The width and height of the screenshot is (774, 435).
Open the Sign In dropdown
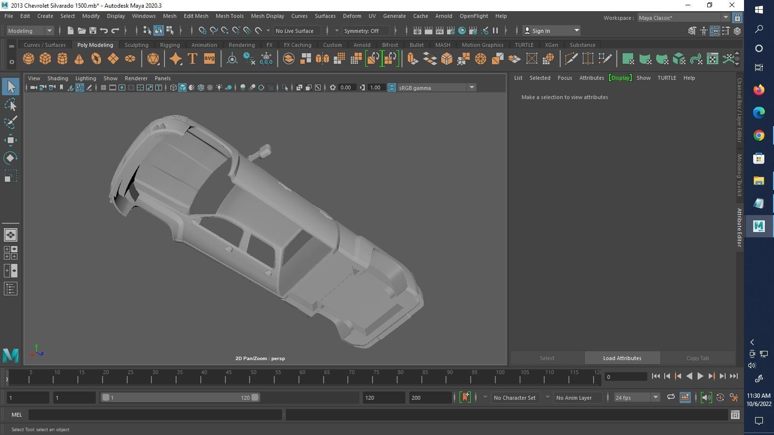pos(551,30)
